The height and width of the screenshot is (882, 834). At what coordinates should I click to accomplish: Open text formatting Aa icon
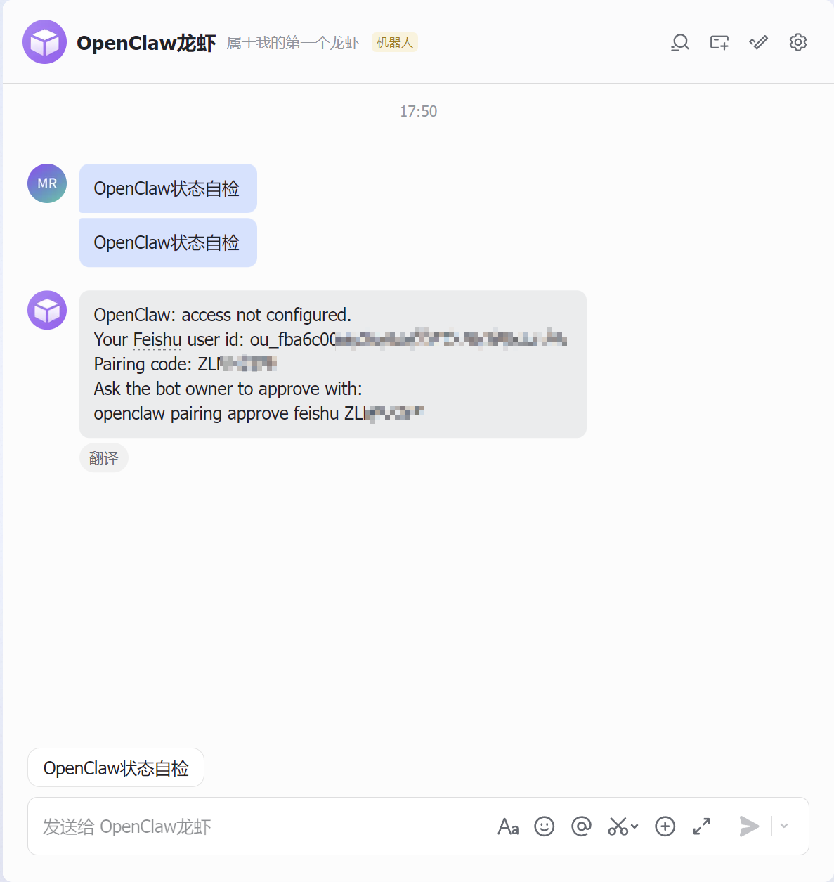tap(508, 826)
